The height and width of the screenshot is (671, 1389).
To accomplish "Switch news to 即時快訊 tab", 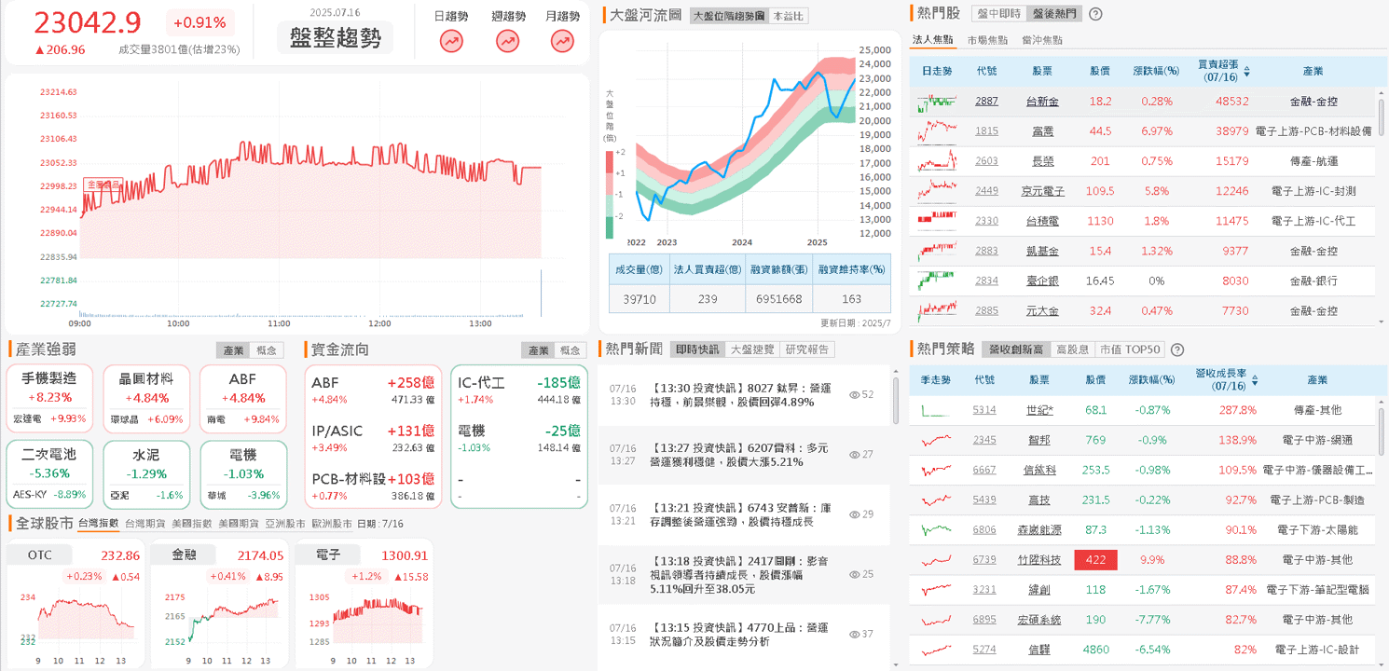I will pyautogui.click(x=698, y=349).
